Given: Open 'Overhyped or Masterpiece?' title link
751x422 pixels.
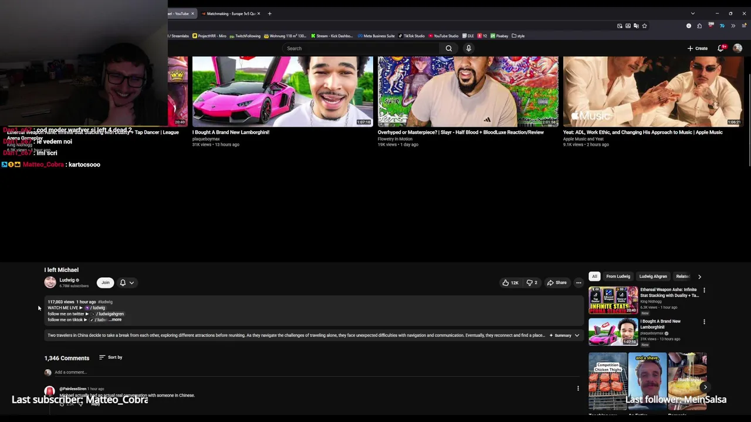Looking at the screenshot, I should (461, 132).
